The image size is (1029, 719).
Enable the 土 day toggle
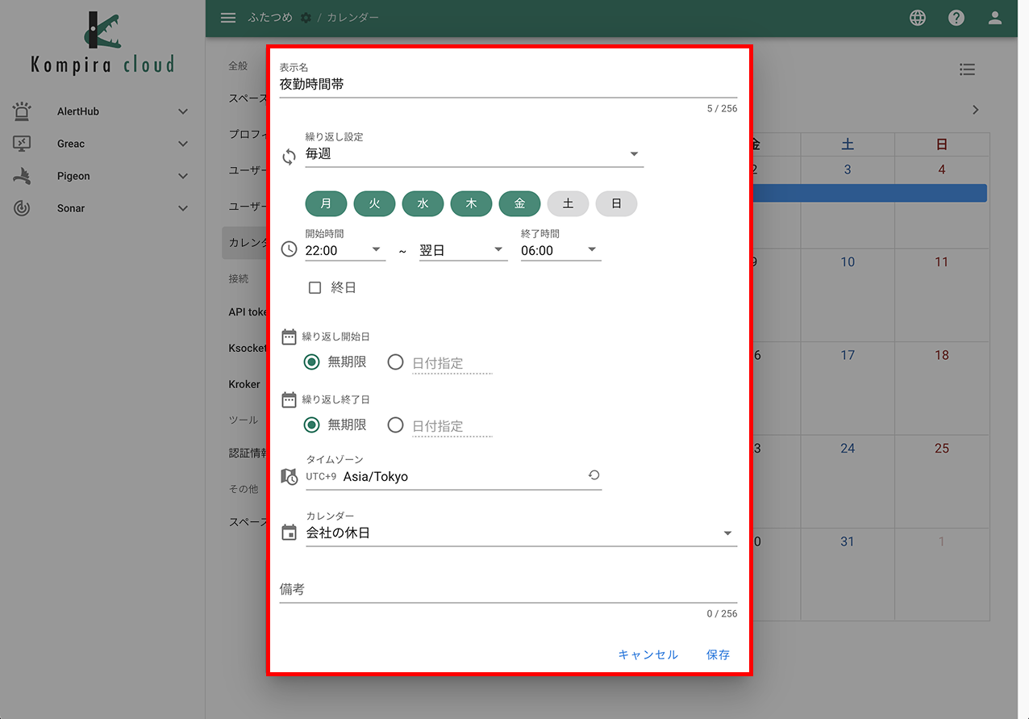568,203
